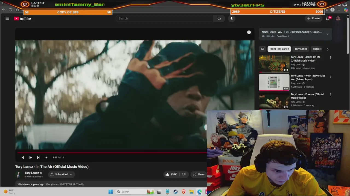Mute the video volume speaker icon
The image size is (350, 196).
click(47, 157)
